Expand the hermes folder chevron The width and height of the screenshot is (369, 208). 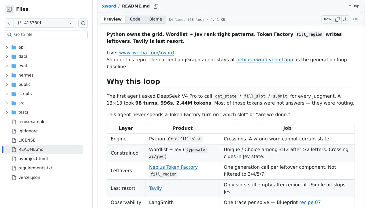(7, 75)
